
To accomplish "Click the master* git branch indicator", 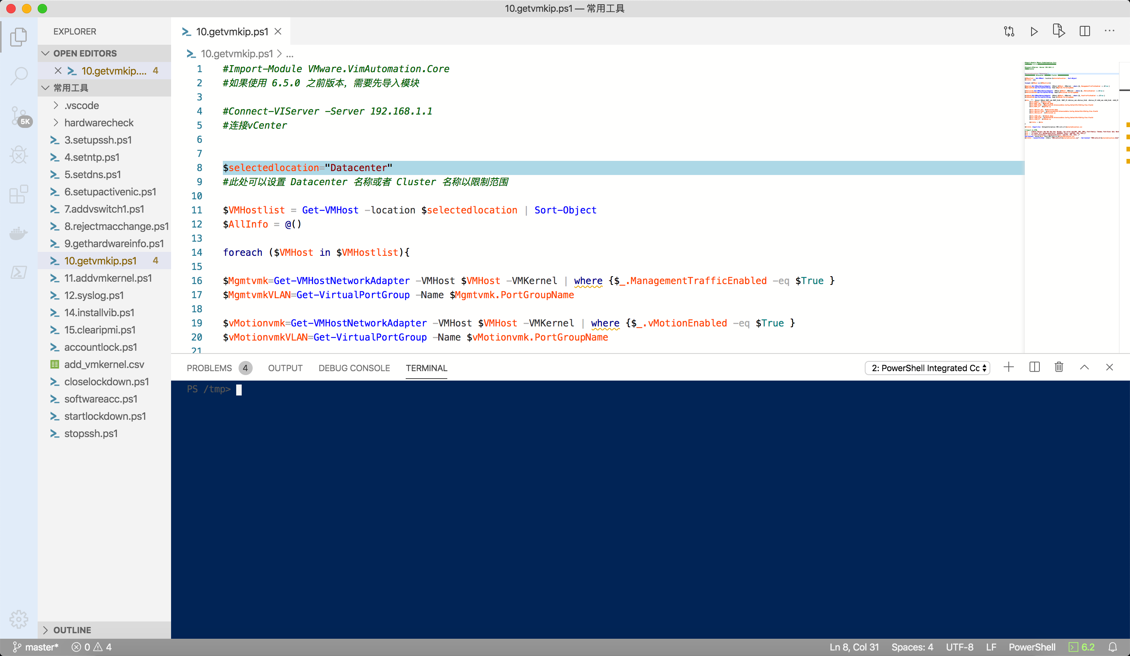I will click(35, 647).
